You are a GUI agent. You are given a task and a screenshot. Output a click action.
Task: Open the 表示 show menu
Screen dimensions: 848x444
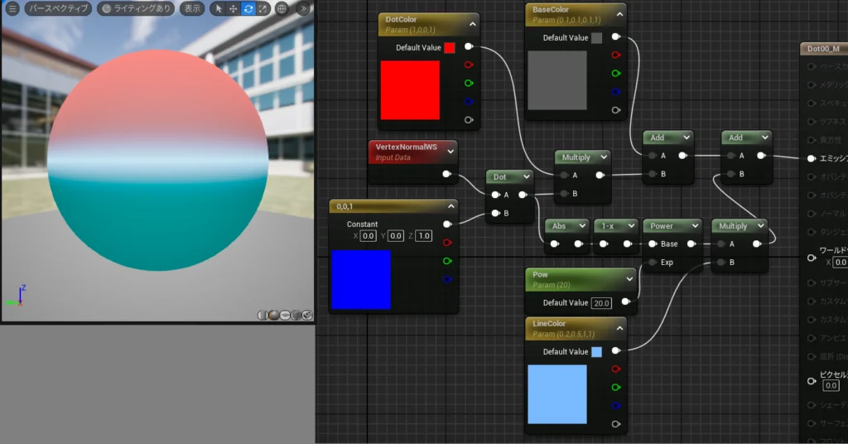click(x=192, y=8)
